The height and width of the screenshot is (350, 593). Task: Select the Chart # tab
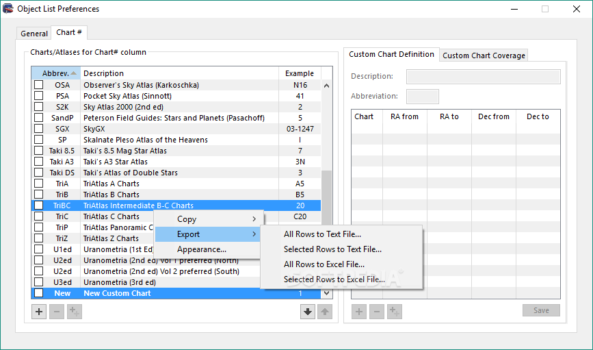[x=69, y=33]
